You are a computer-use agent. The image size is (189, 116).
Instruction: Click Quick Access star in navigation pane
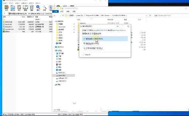click(x=56, y=21)
